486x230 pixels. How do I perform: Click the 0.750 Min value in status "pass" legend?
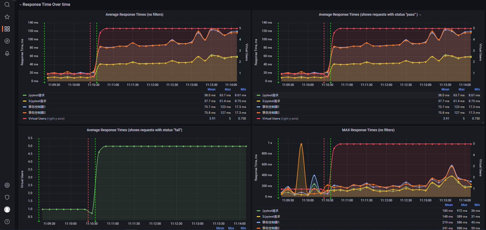476,119
